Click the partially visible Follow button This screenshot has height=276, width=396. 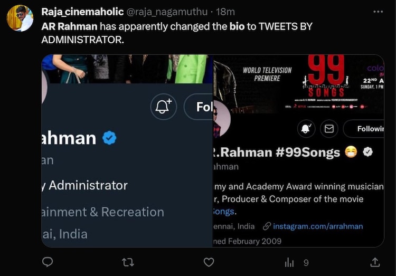[x=200, y=107]
